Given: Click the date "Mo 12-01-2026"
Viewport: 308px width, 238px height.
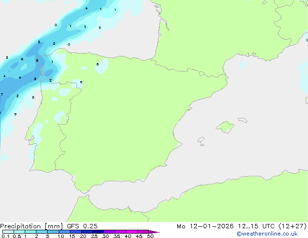Looking at the screenshot, I should click(x=205, y=226).
